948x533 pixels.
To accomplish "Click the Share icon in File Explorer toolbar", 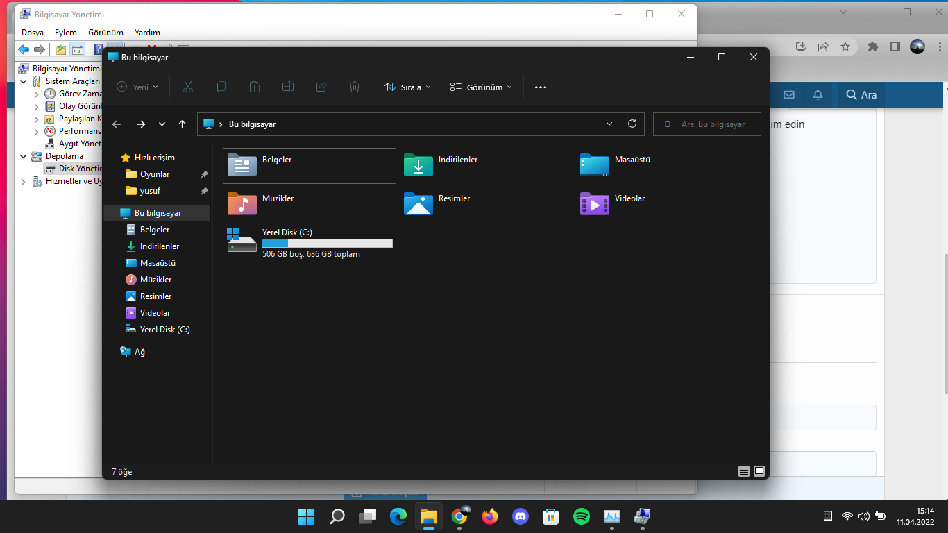I will (x=321, y=87).
